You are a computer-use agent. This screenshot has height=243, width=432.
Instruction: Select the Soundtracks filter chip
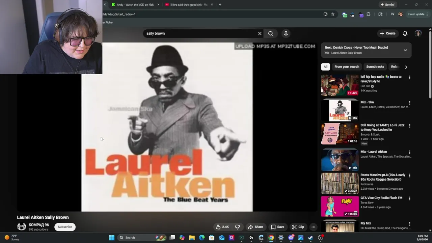pos(375,67)
